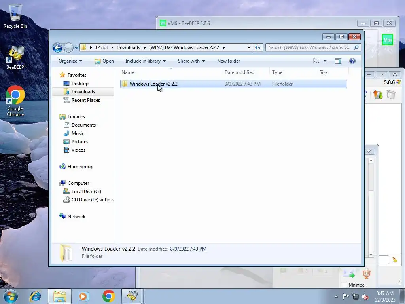Select the BeeBEEP desktop shortcut
The image size is (405, 304).
(15, 58)
